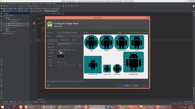Open the Profiler tool window
Image resolution: width=195 pixels, height=109 pixels.
coord(36,102)
